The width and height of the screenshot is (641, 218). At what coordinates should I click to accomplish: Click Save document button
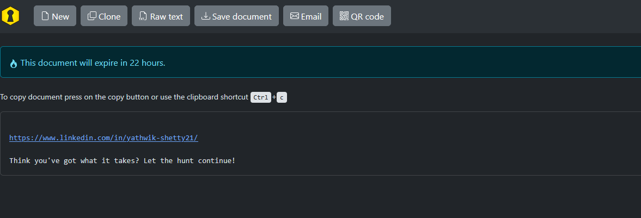tap(236, 16)
